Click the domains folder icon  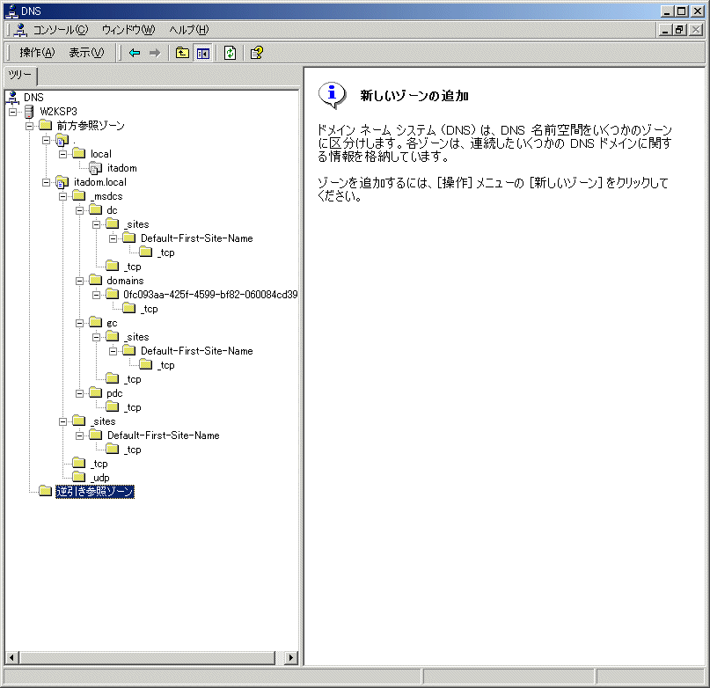click(x=96, y=280)
